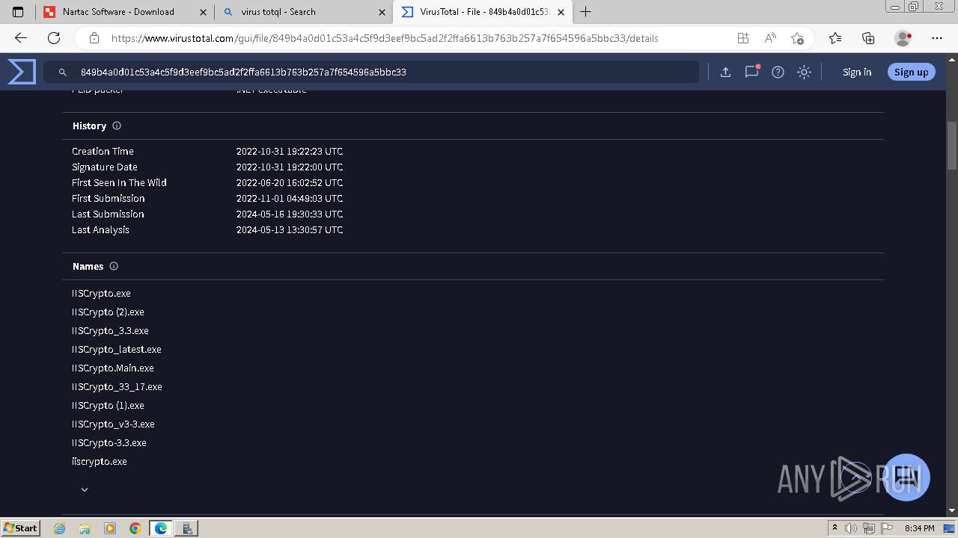Screen dimensions: 958x538
Task: Click the Creation Time value 2022-10-31 19:22:23 UTC
Action: [x=290, y=151]
